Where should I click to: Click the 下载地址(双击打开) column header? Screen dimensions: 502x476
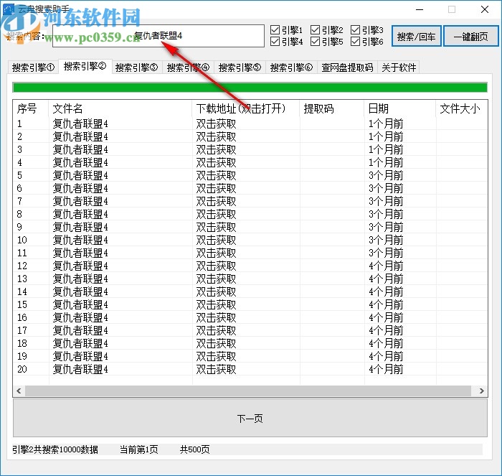pyautogui.click(x=246, y=108)
